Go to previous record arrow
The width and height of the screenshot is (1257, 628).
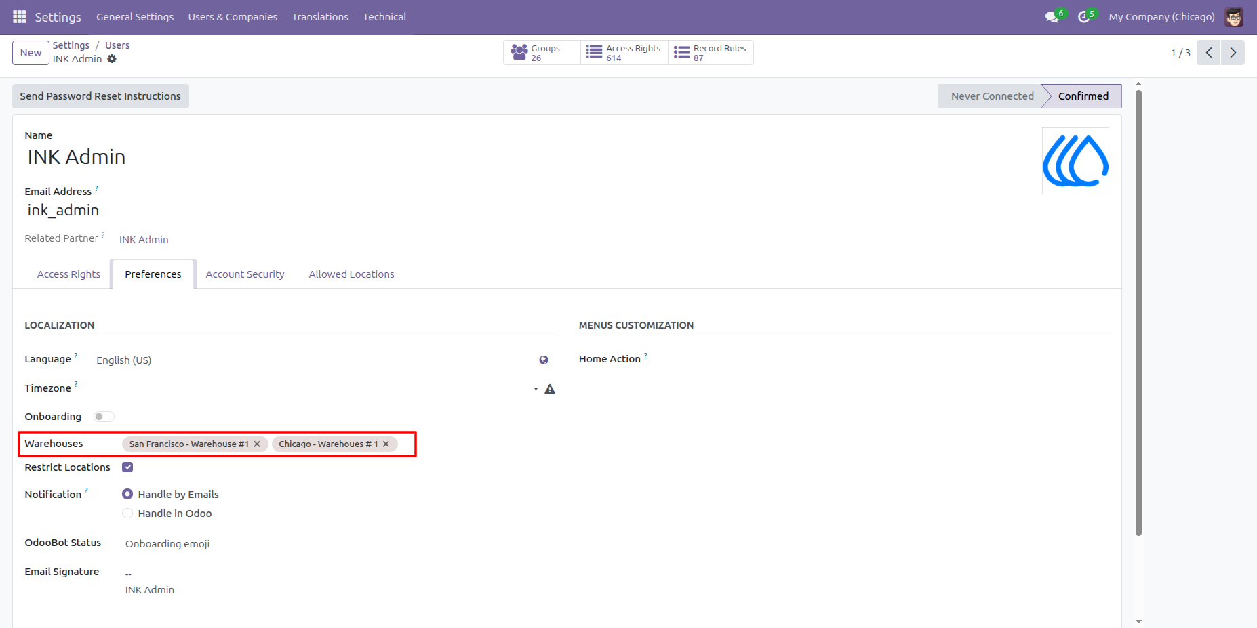[x=1209, y=53]
